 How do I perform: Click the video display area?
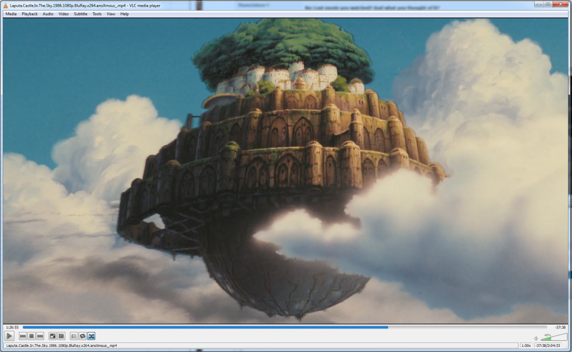(x=285, y=171)
